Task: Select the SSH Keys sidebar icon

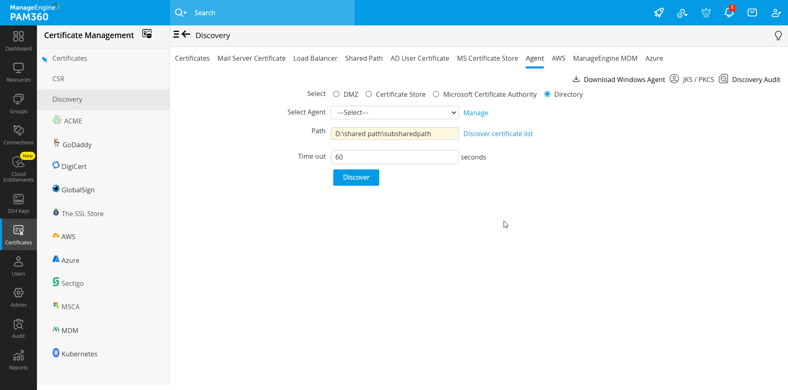Action: pyautogui.click(x=18, y=203)
